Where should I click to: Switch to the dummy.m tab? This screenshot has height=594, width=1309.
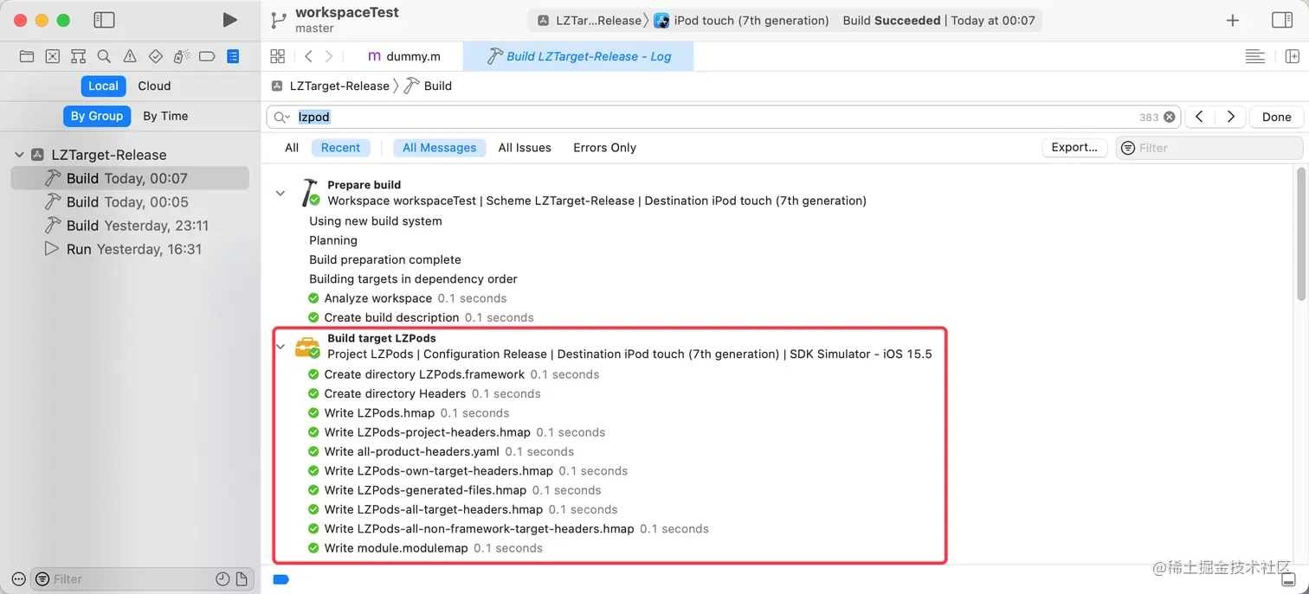point(404,56)
